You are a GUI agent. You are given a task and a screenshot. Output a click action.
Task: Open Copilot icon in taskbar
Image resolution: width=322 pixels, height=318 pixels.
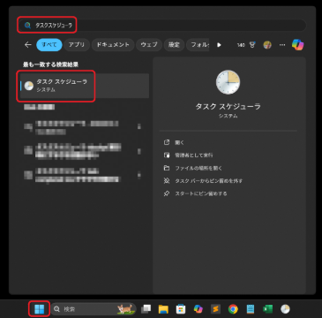[198, 309]
